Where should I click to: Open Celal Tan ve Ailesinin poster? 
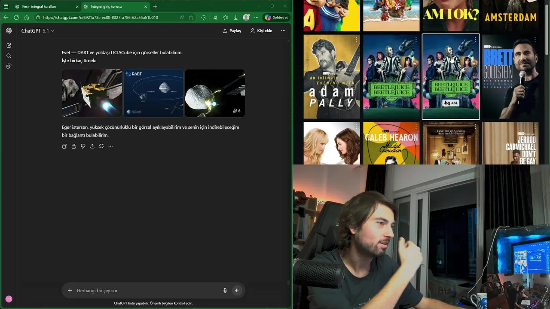451,143
